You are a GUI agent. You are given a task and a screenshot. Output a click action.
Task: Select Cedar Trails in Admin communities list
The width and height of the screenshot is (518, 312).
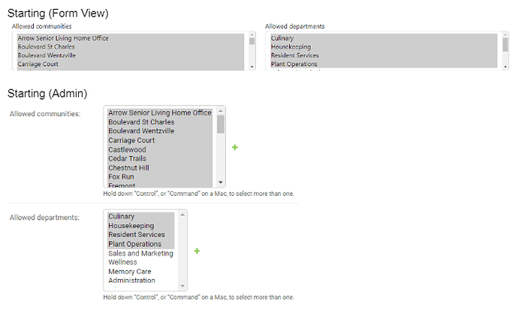[x=128, y=158]
